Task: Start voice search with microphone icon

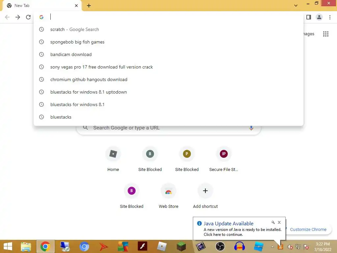Action: click(251, 128)
